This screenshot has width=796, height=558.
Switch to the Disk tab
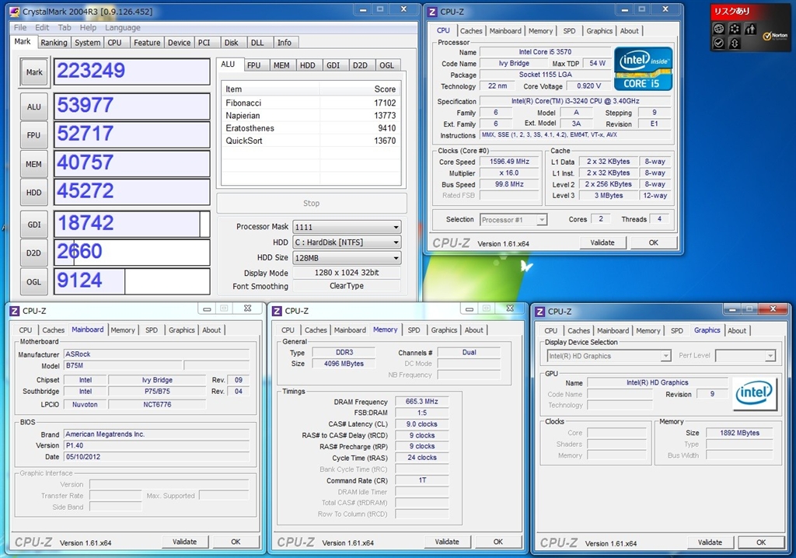[x=232, y=43]
